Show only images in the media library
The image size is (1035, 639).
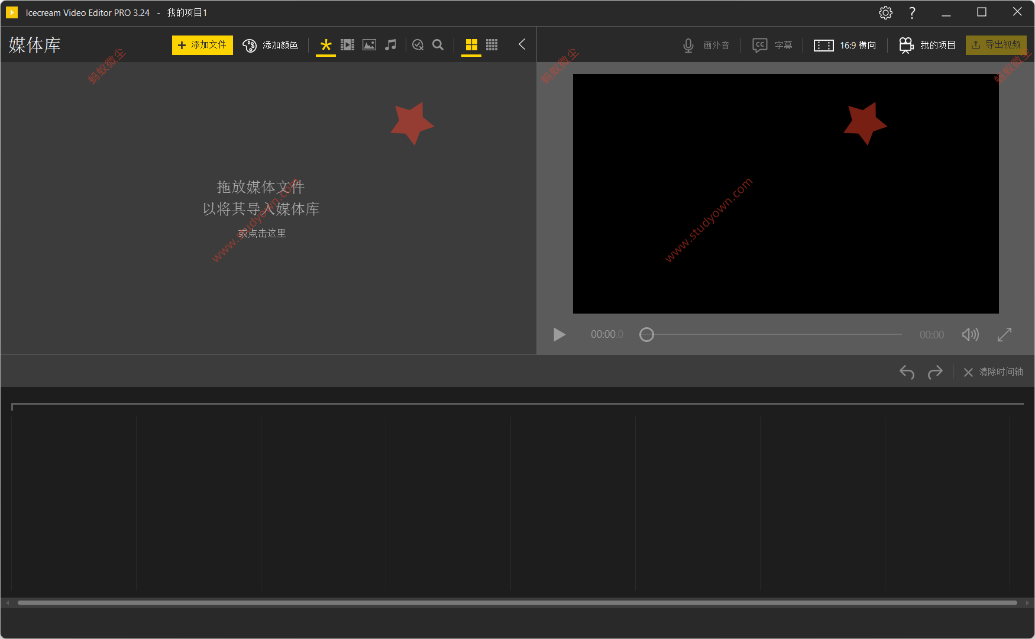click(x=369, y=44)
